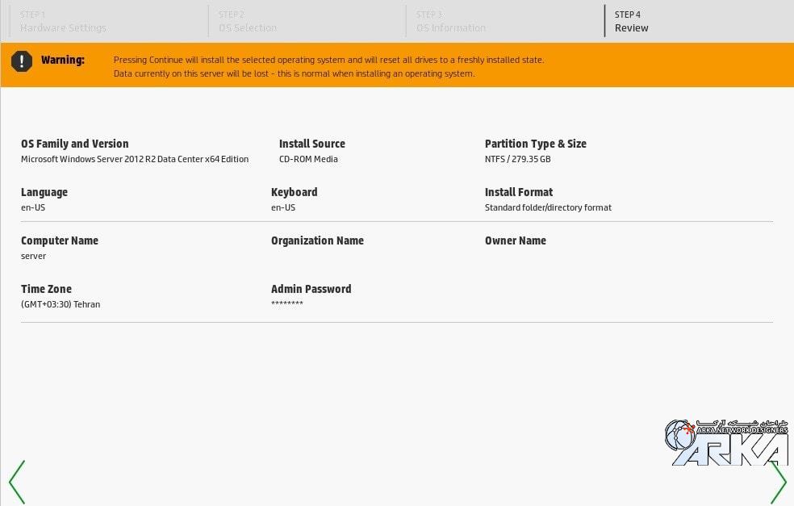Click the computer name value 'server'
Screen dimensions: 794x506
click(x=33, y=256)
